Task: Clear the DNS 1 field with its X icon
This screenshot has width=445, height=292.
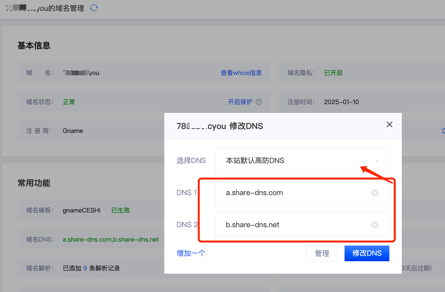Action: pos(375,193)
